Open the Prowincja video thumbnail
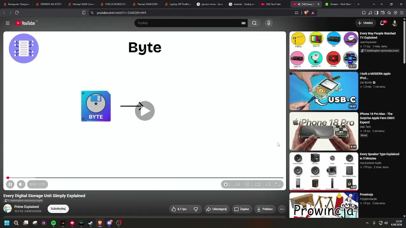 [324, 205]
